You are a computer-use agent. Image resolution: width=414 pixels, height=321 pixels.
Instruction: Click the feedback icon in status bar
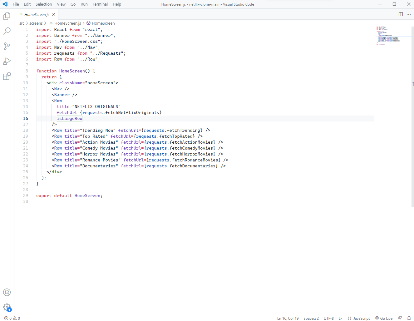[x=400, y=318]
